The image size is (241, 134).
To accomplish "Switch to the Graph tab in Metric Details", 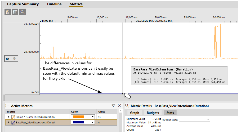I will (x=135, y=113).
